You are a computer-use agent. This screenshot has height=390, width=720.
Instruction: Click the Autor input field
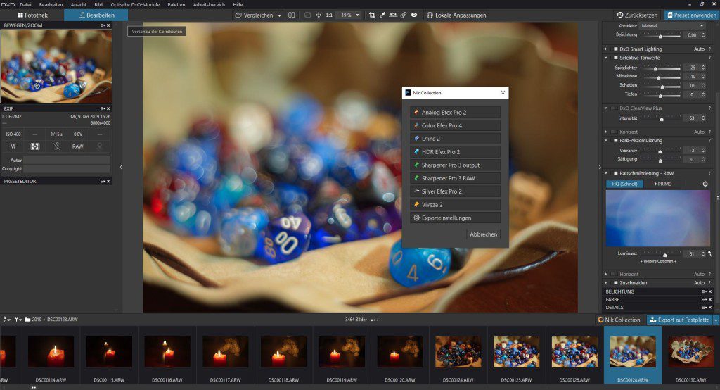point(67,160)
